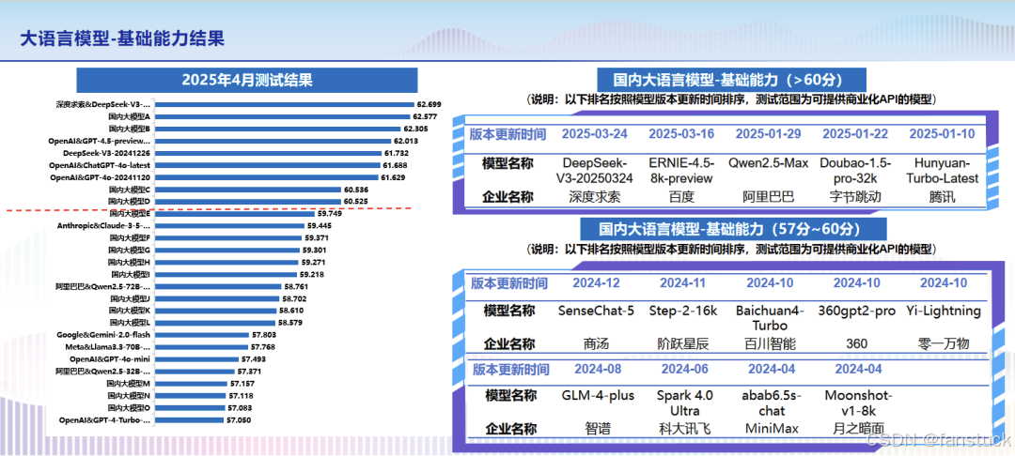Click the "OpenAI&ChatGPT-4o-latest" chart label
Viewport: 1015px width, 456px height.
pos(101,165)
